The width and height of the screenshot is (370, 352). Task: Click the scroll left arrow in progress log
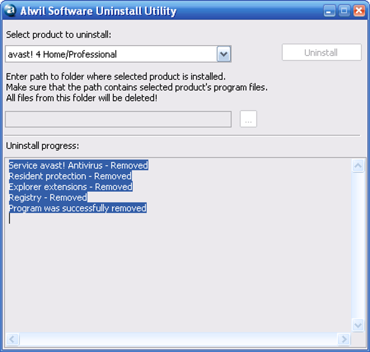tap(12, 340)
